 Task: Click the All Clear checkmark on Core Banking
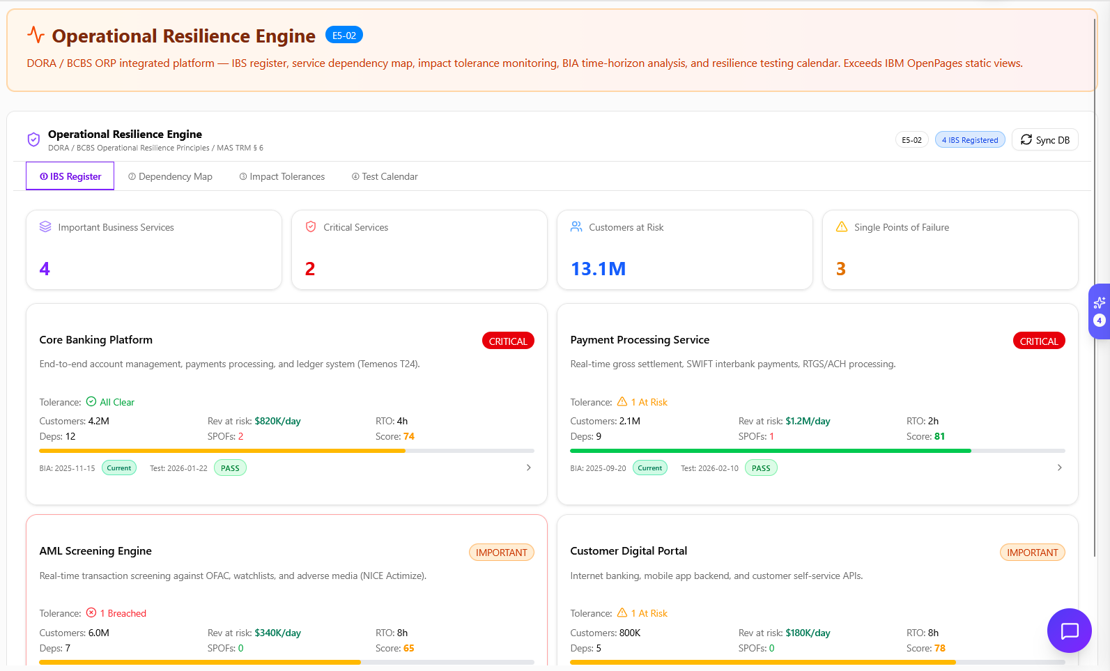click(x=91, y=402)
